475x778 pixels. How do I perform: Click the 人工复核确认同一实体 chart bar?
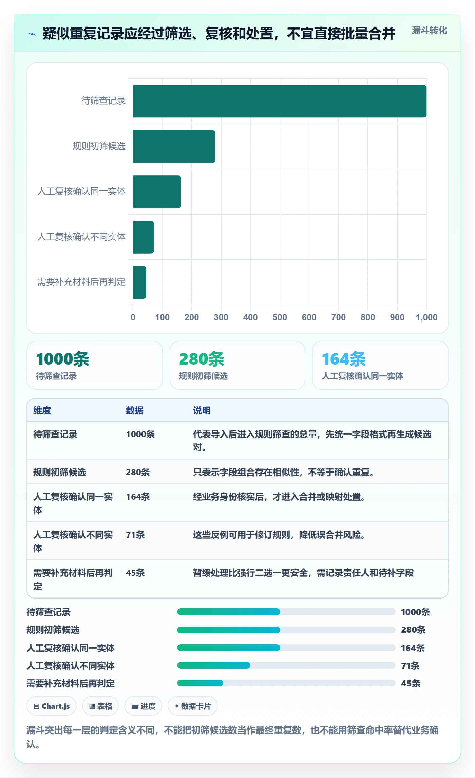tap(157, 192)
